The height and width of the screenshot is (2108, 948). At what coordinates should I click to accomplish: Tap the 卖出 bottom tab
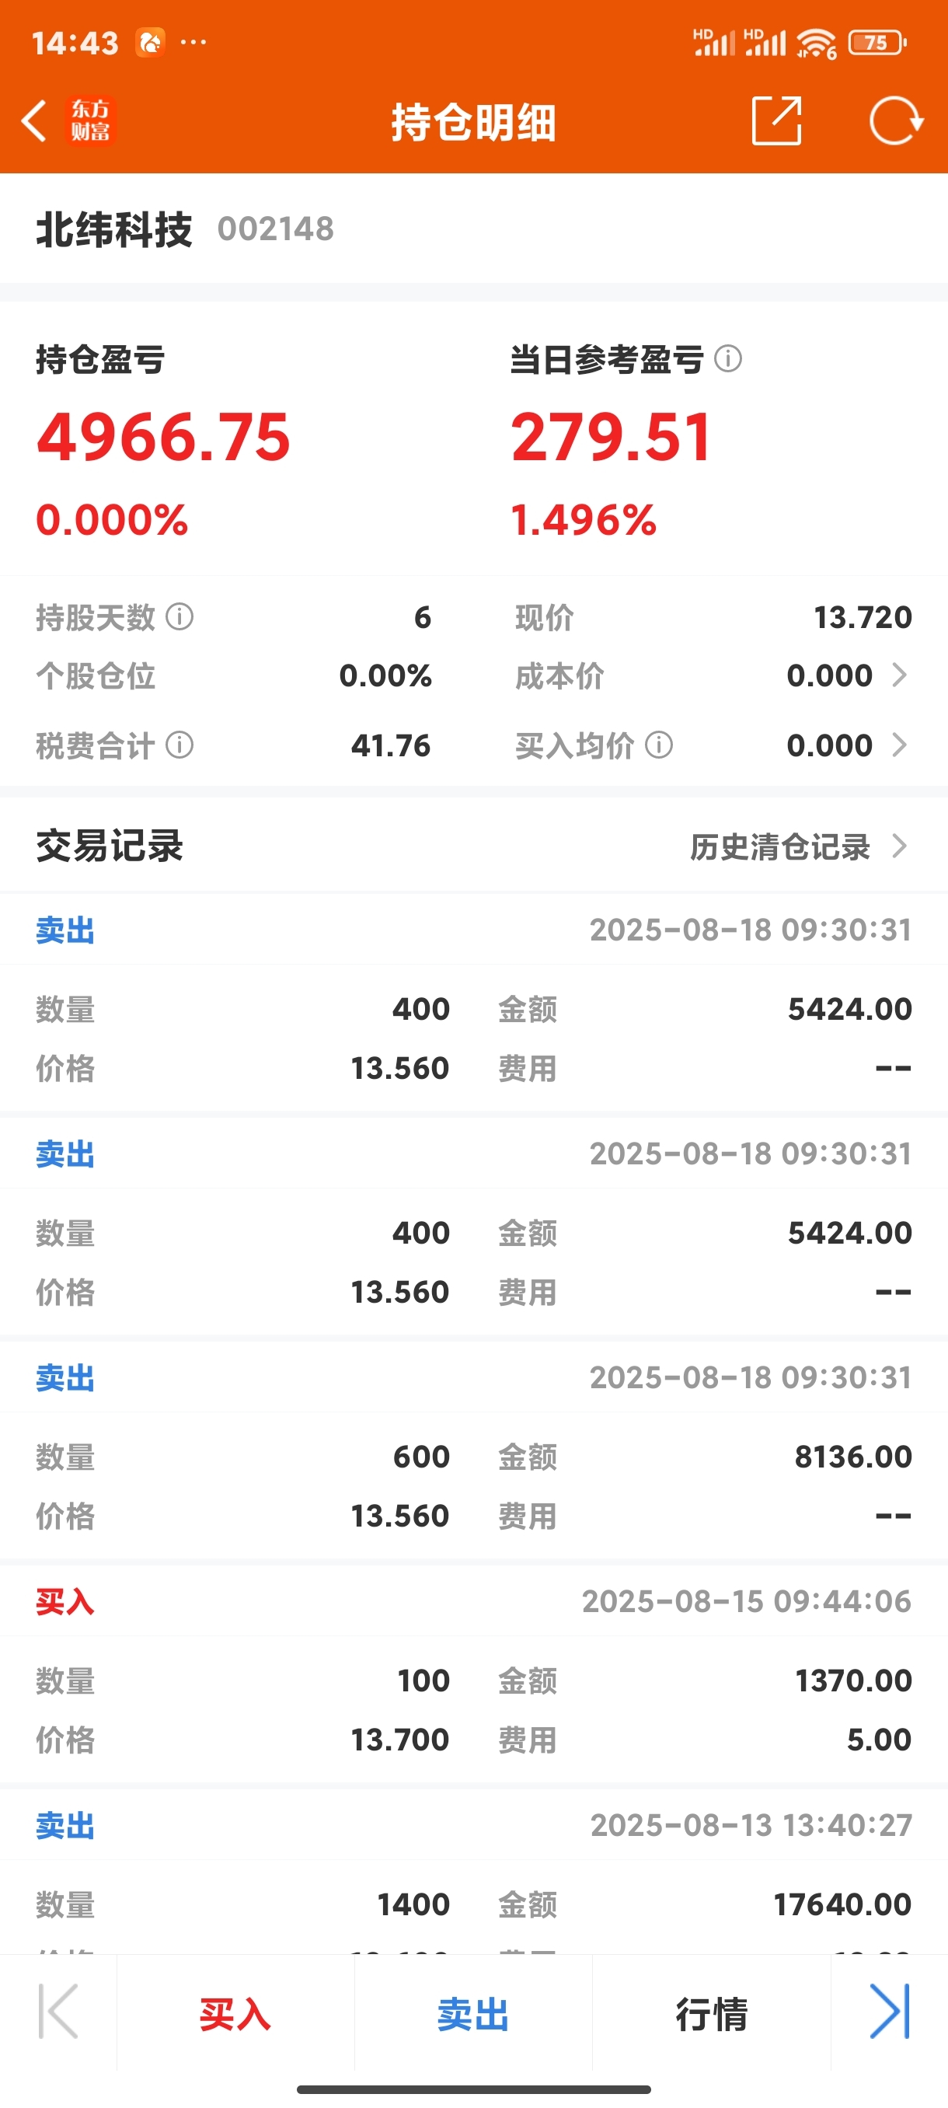(472, 2013)
